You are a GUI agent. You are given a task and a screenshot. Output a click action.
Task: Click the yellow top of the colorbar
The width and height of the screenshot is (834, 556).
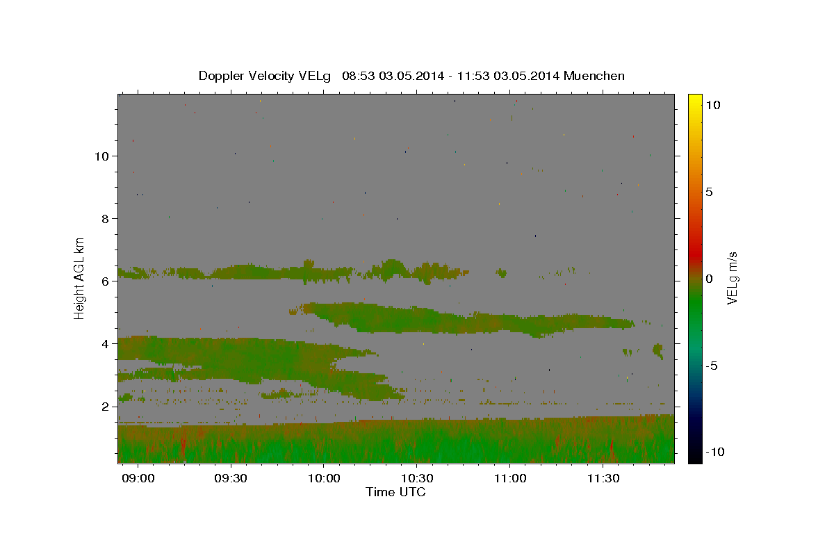point(694,99)
